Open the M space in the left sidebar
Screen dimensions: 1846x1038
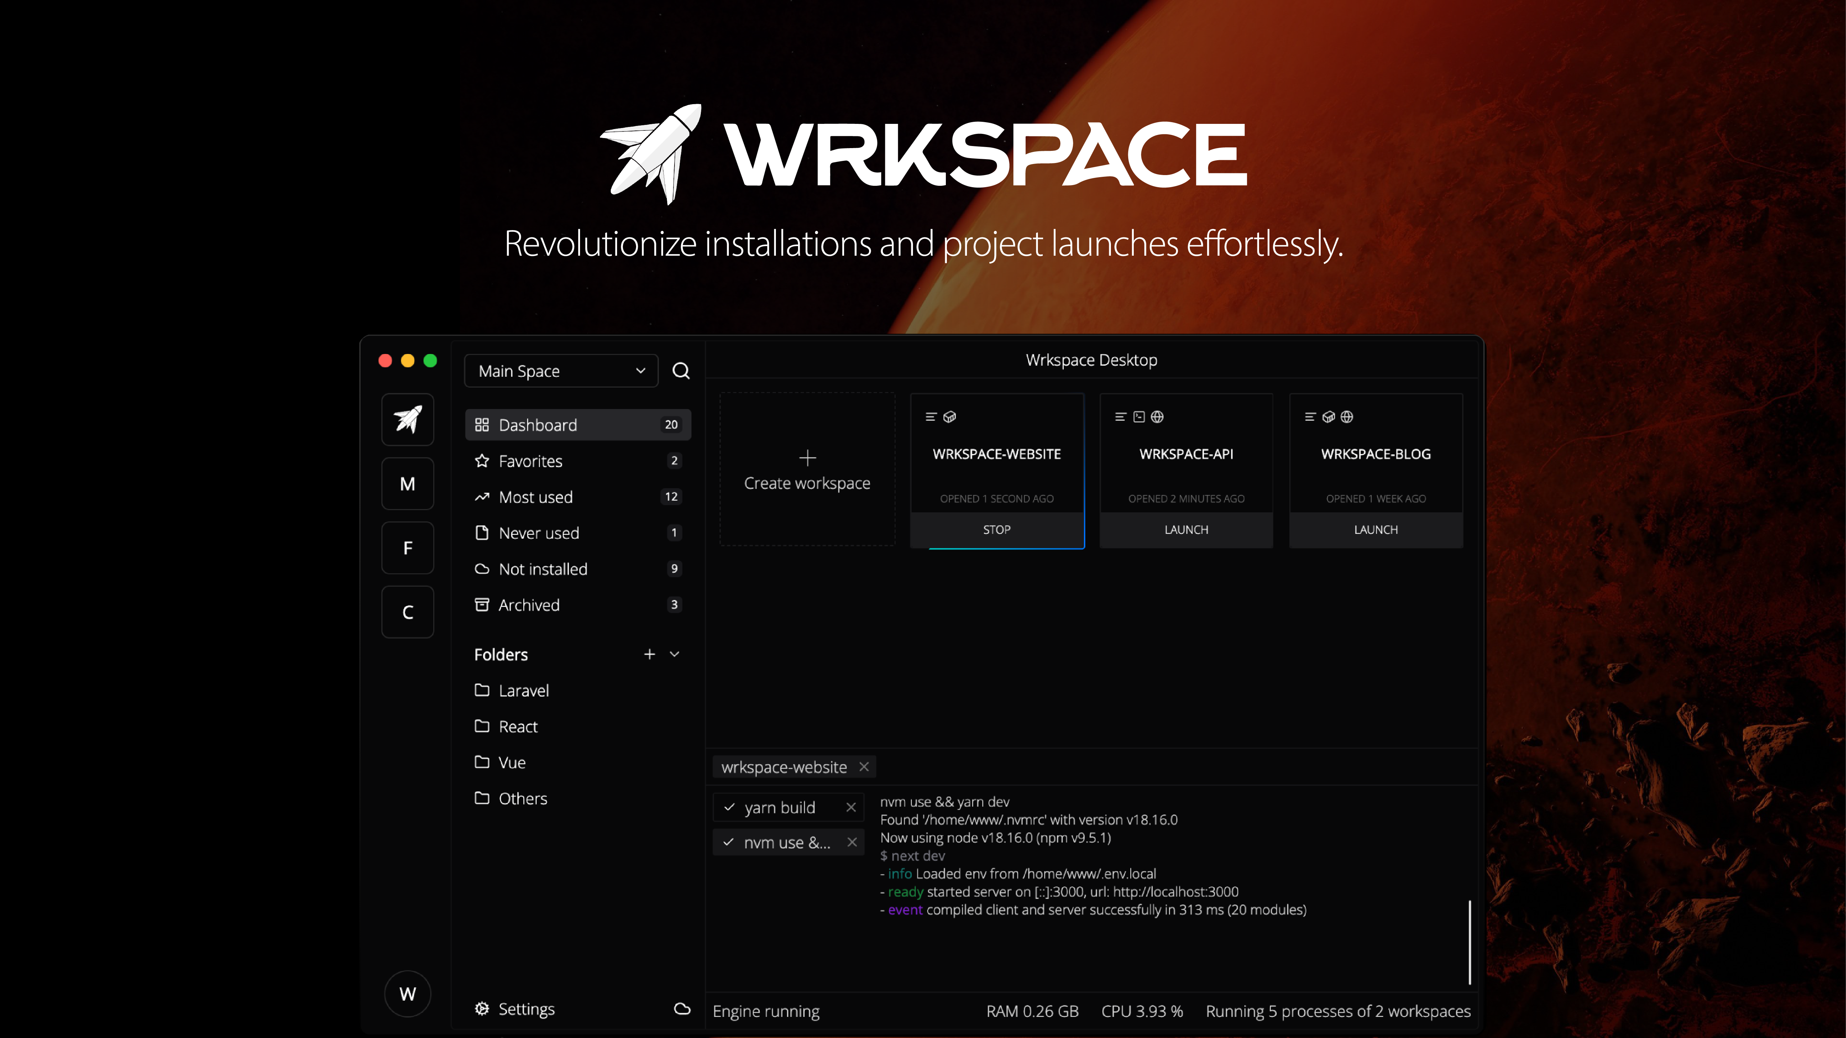(407, 484)
